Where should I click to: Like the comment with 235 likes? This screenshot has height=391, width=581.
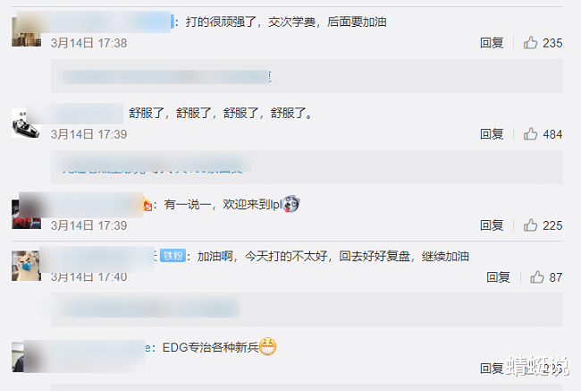point(530,43)
